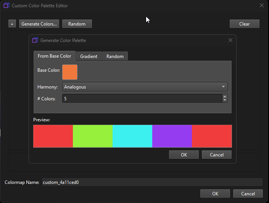Screen dimensions: 269x203
Task: Close the Custom Color Palette Editor window
Action: click(x=262, y=5)
